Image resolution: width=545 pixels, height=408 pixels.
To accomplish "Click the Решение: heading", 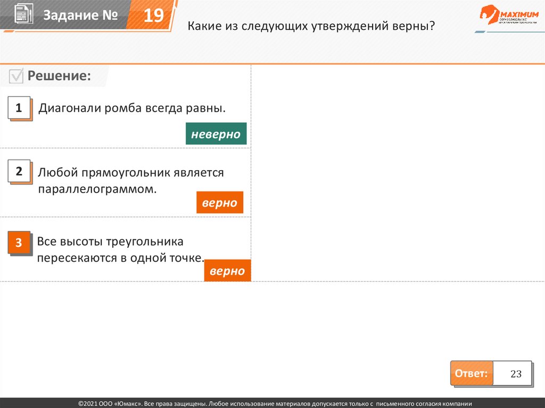I will 60,76.
